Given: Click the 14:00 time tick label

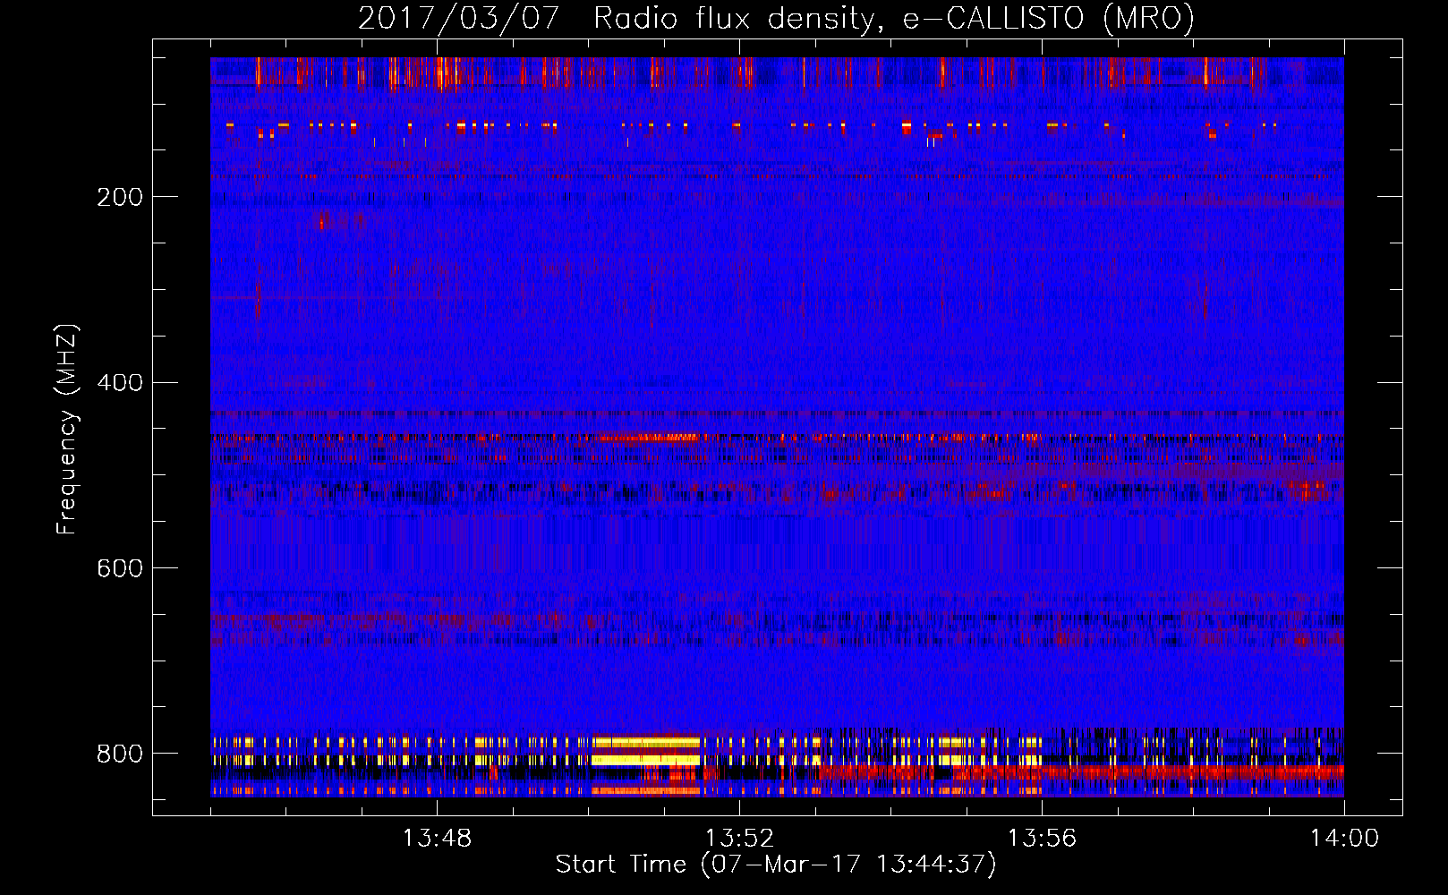Looking at the screenshot, I should pyautogui.click(x=1344, y=839).
